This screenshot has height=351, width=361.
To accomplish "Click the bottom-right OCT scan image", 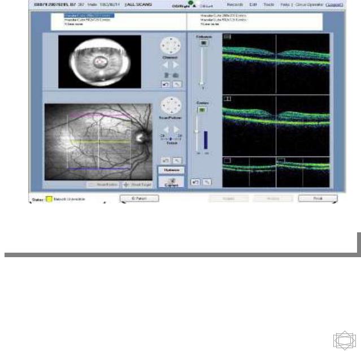I will click(x=303, y=172).
